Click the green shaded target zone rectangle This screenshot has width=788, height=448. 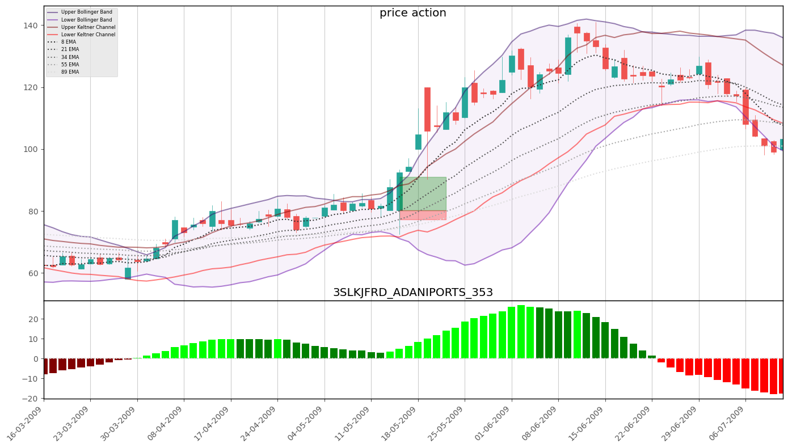pyautogui.click(x=423, y=193)
